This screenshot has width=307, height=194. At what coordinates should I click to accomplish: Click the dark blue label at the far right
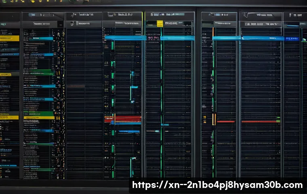pyautogui.click(x=292, y=39)
